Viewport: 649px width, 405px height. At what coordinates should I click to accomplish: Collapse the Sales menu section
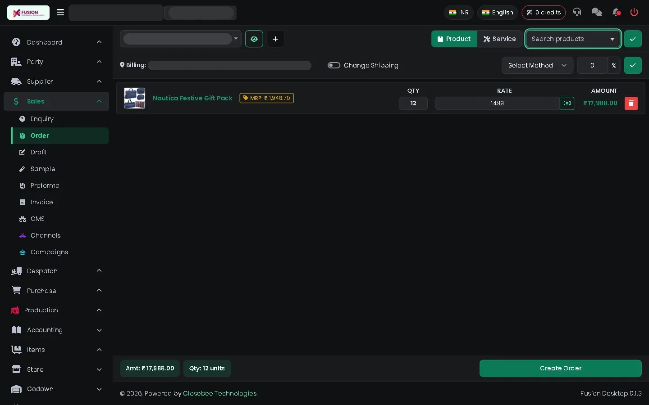tap(56, 101)
